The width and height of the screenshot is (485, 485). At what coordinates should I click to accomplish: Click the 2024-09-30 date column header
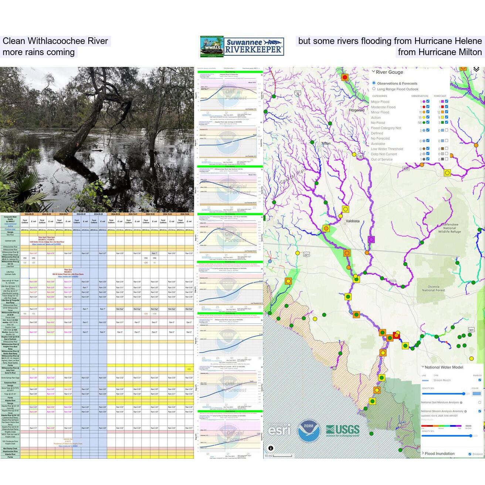(x=116, y=214)
